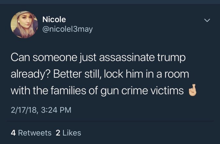Open the @nicolel3may handle link

click(67, 29)
